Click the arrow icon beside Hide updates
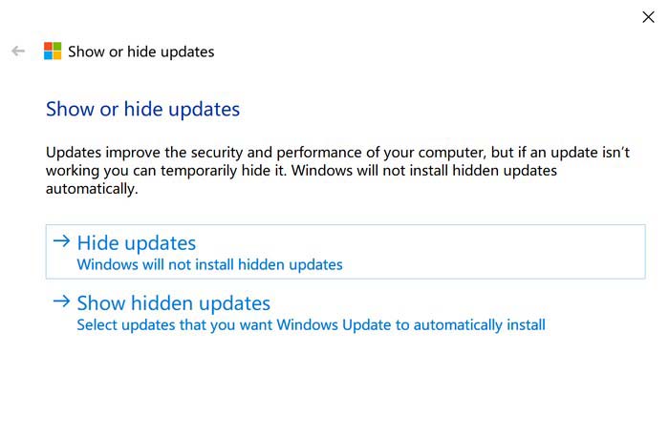669x436 pixels. 62,242
